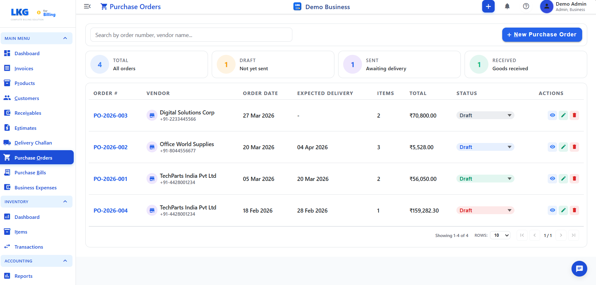Go to previous page of results
This screenshot has width=596, height=285.
tap(535, 235)
